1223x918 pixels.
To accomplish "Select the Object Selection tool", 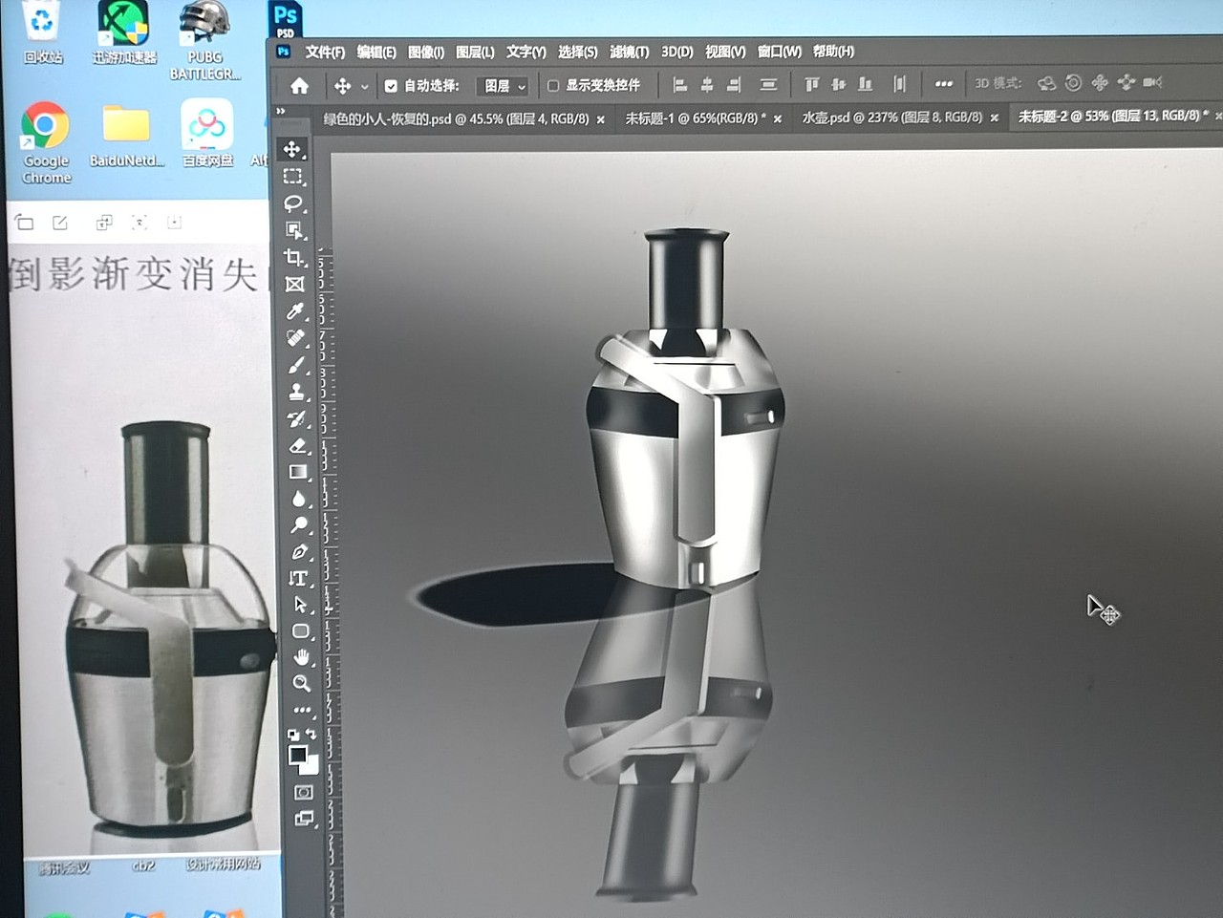I will point(294,230).
